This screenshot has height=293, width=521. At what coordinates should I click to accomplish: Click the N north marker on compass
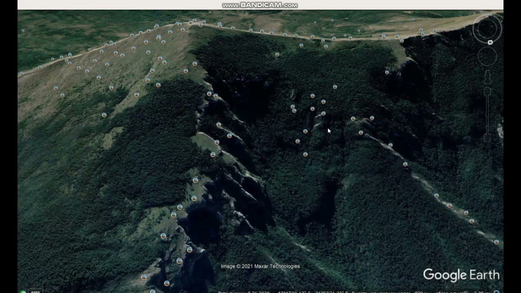coord(490,42)
